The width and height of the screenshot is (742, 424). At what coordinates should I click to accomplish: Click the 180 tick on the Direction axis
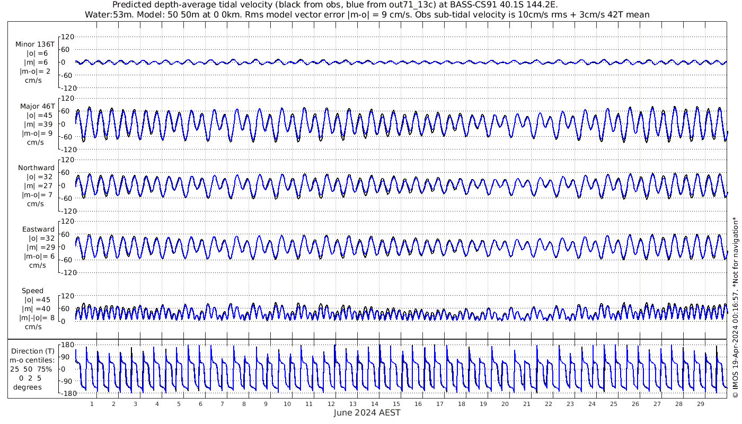point(67,344)
